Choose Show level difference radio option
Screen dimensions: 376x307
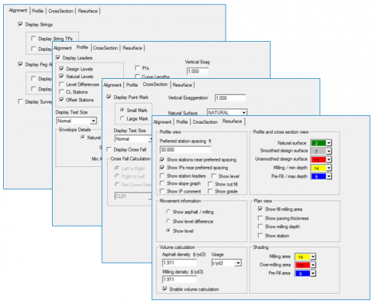pos(168,221)
